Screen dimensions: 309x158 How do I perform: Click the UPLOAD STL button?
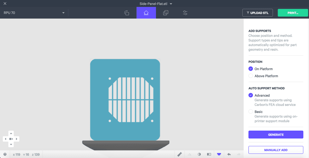click(x=258, y=13)
